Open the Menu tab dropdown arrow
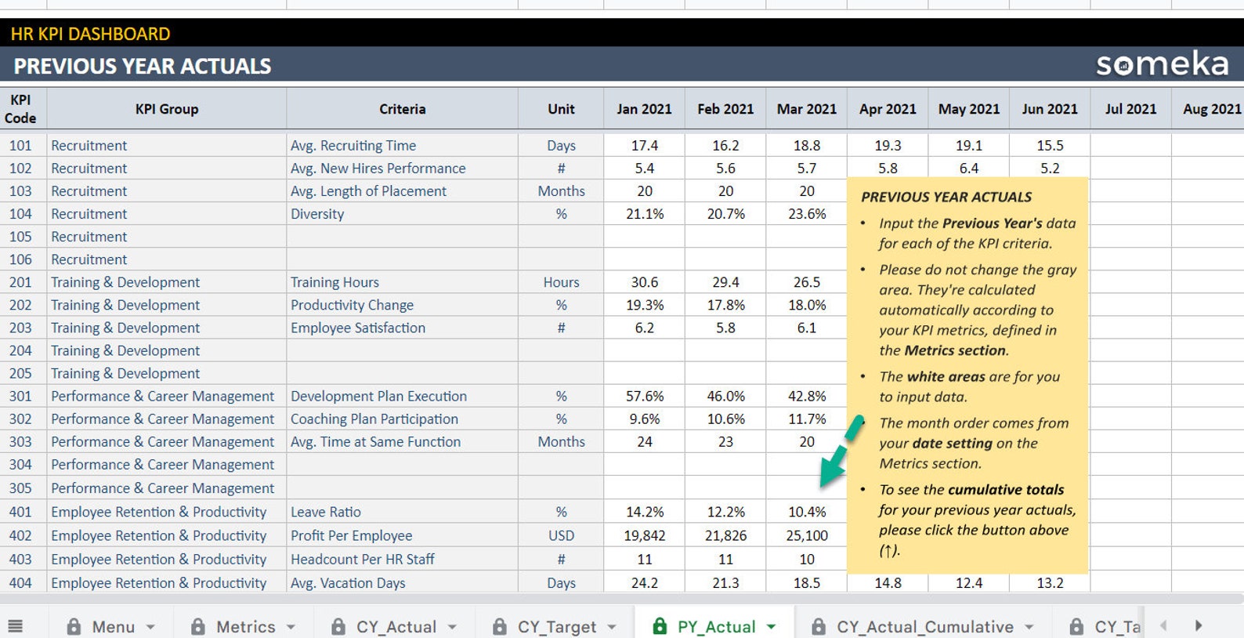The width and height of the screenshot is (1244, 638). 150,627
